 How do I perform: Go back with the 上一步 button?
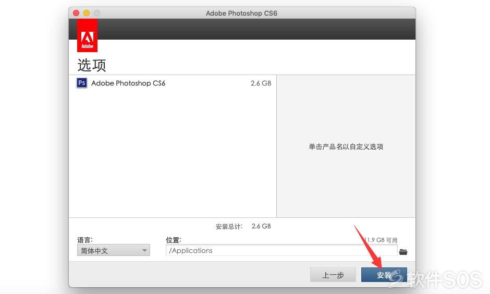[x=333, y=275]
